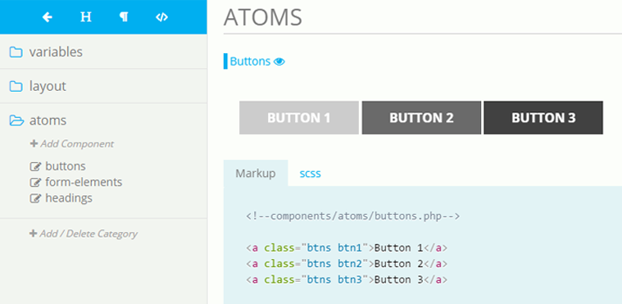
Task: Open the headings component in sidebar
Action: [69, 198]
